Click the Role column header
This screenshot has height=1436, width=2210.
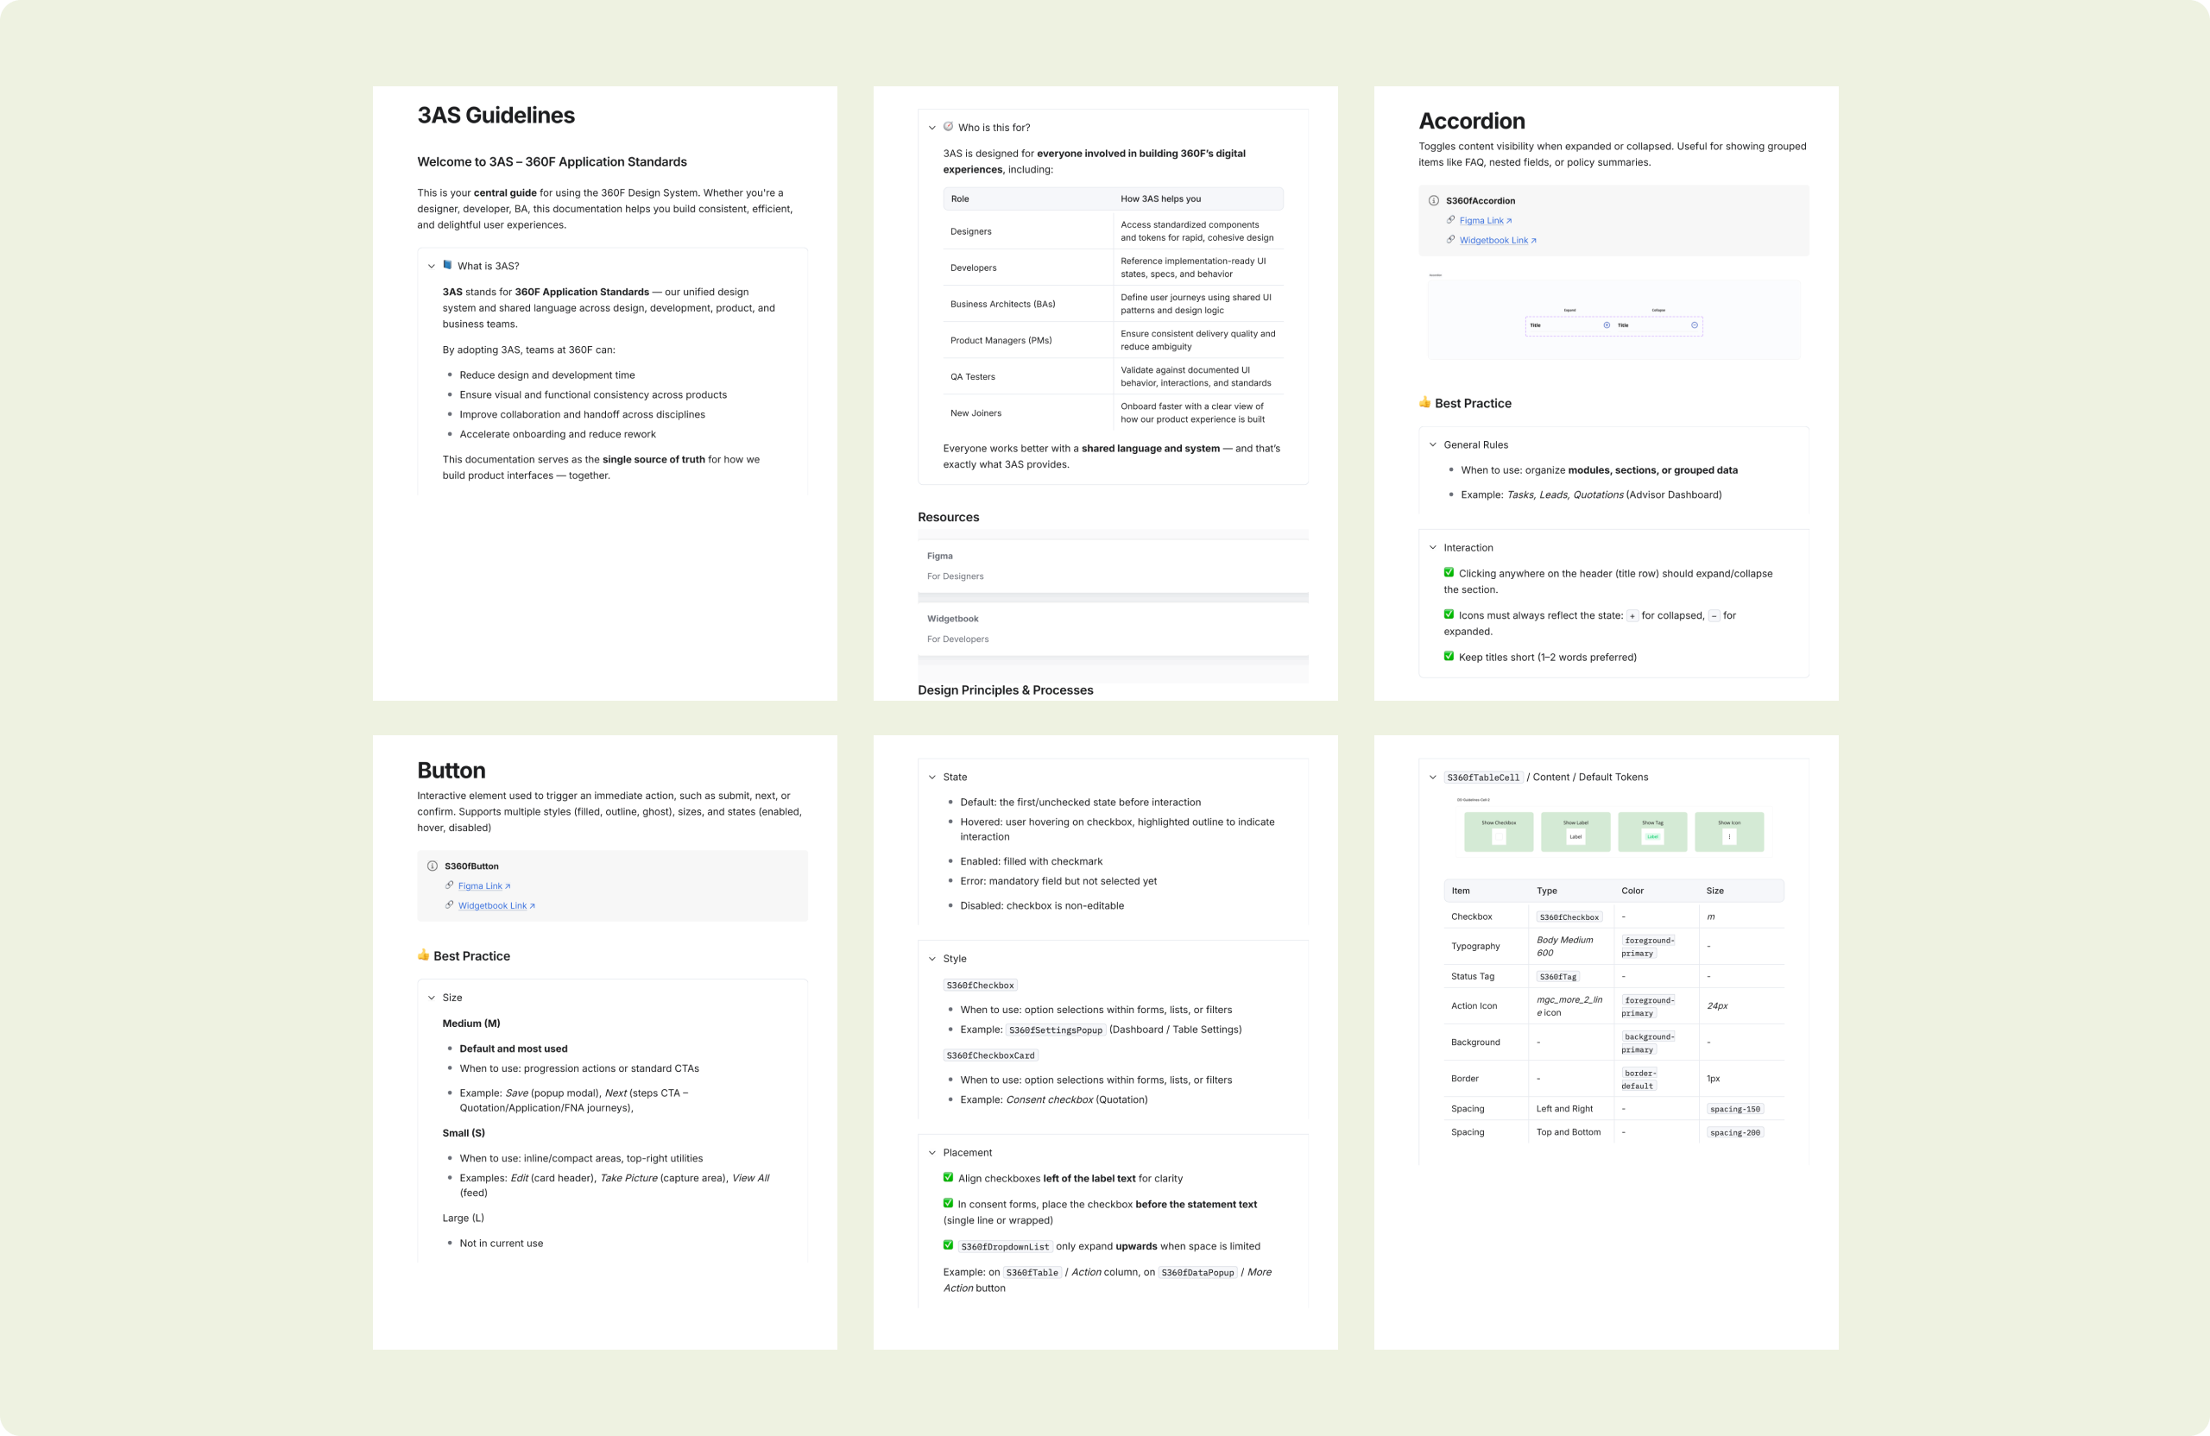[959, 198]
